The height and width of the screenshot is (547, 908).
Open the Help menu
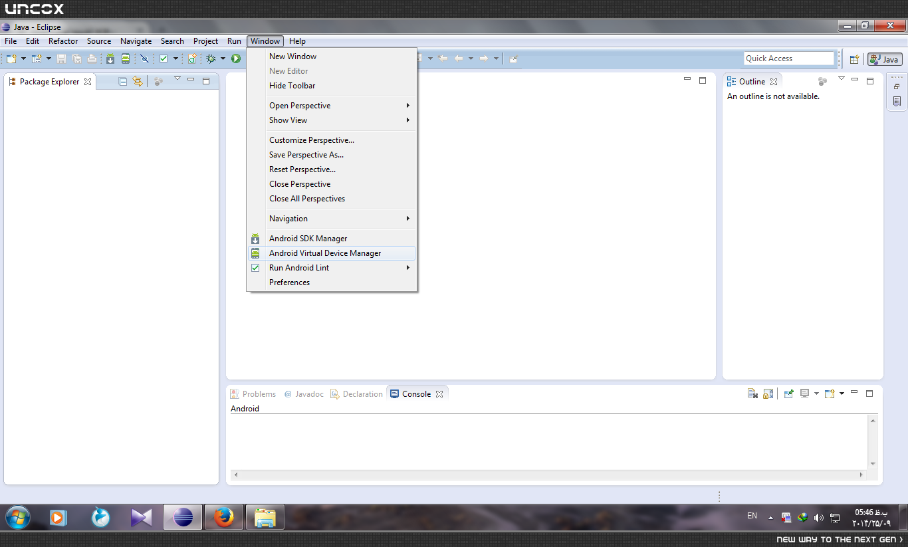(x=297, y=41)
